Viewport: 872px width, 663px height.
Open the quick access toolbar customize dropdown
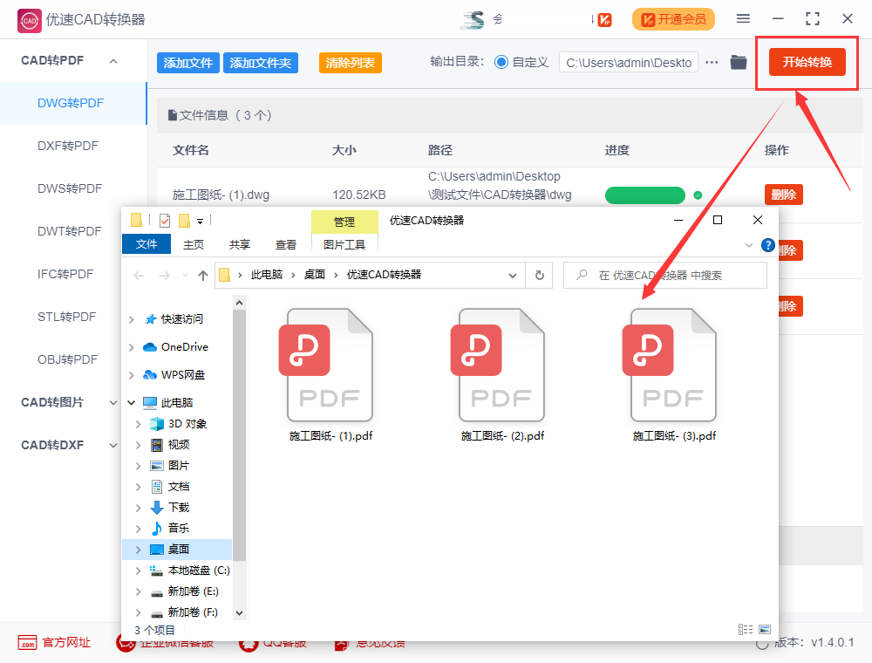pyautogui.click(x=201, y=222)
